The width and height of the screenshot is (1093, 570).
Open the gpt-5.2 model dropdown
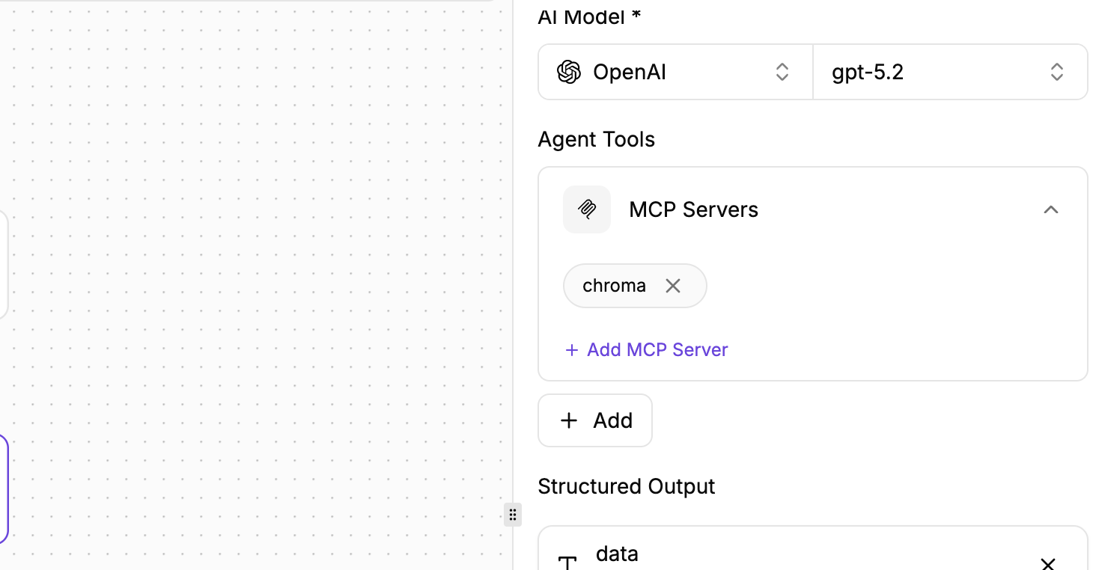coord(949,72)
